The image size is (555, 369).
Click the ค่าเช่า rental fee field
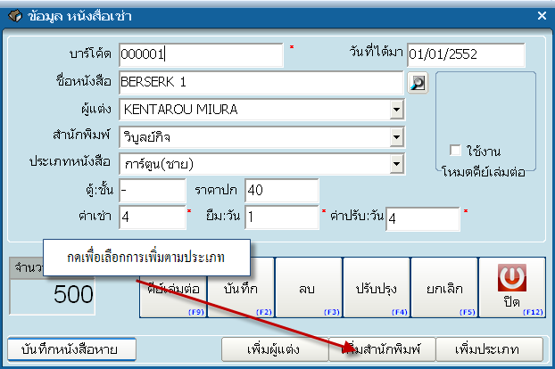tap(153, 217)
